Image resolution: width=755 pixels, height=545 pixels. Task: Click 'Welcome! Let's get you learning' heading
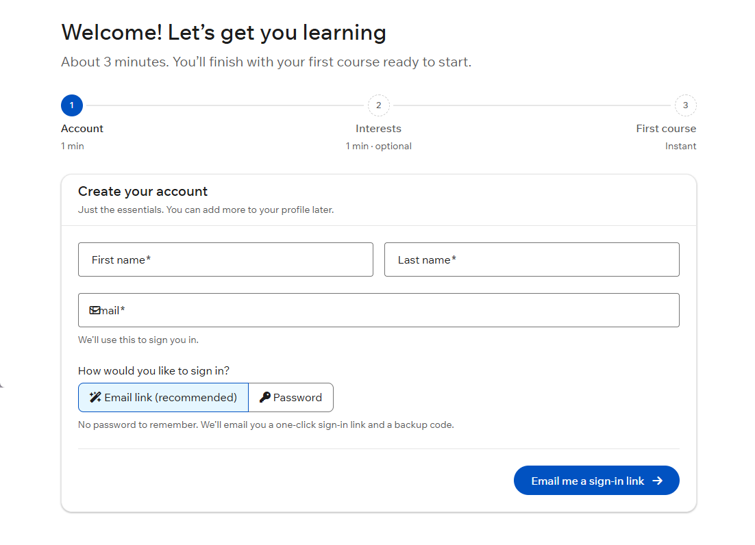[224, 33]
